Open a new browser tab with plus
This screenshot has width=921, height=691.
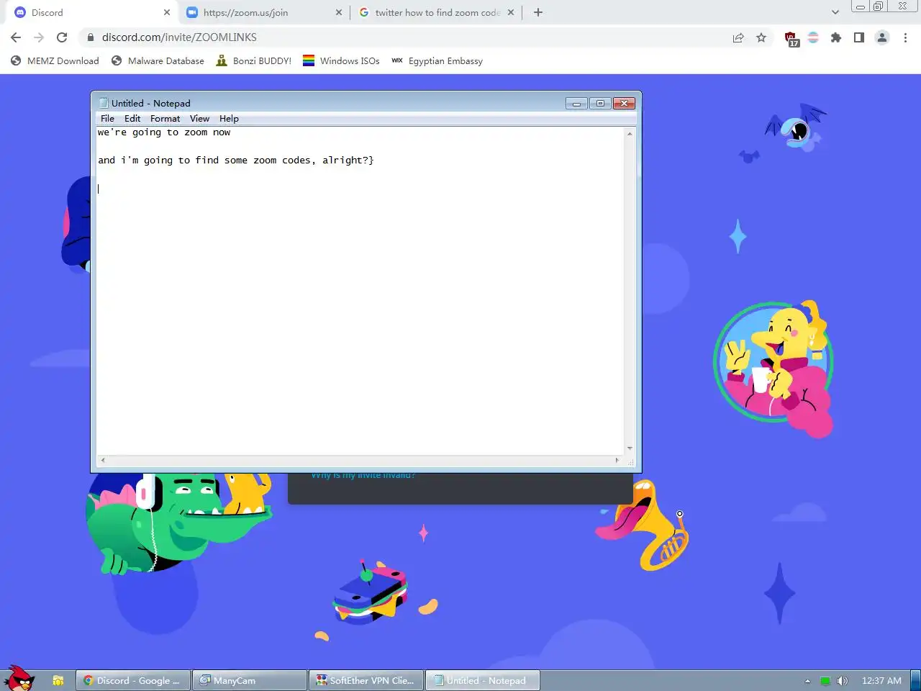click(x=538, y=12)
